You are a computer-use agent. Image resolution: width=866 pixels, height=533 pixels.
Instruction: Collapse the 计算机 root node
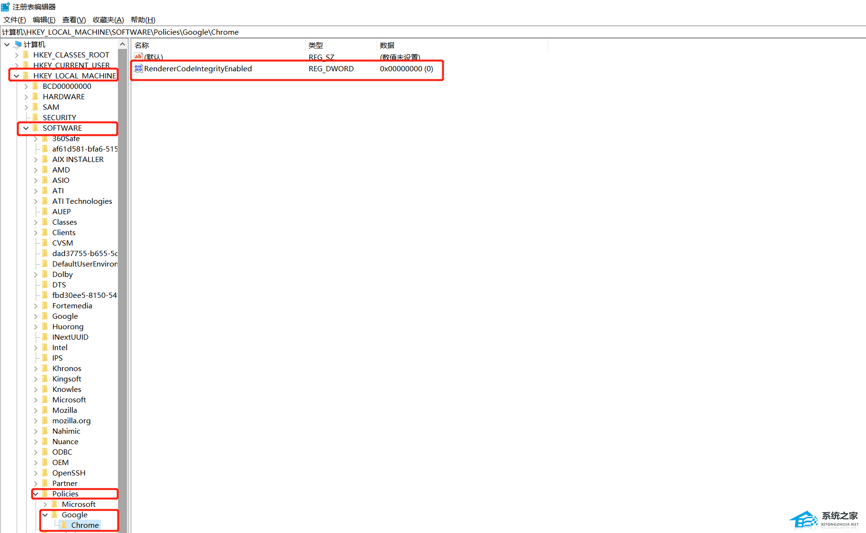pyautogui.click(x=7, y=44)
